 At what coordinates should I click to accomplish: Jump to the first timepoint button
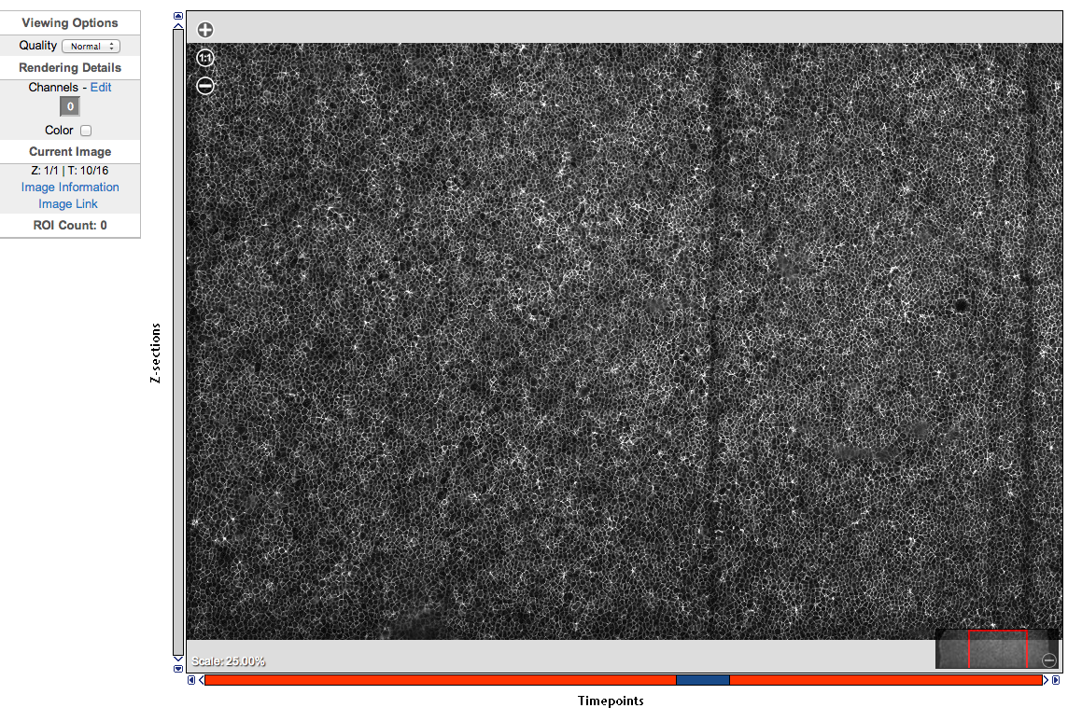click(191, 680)
